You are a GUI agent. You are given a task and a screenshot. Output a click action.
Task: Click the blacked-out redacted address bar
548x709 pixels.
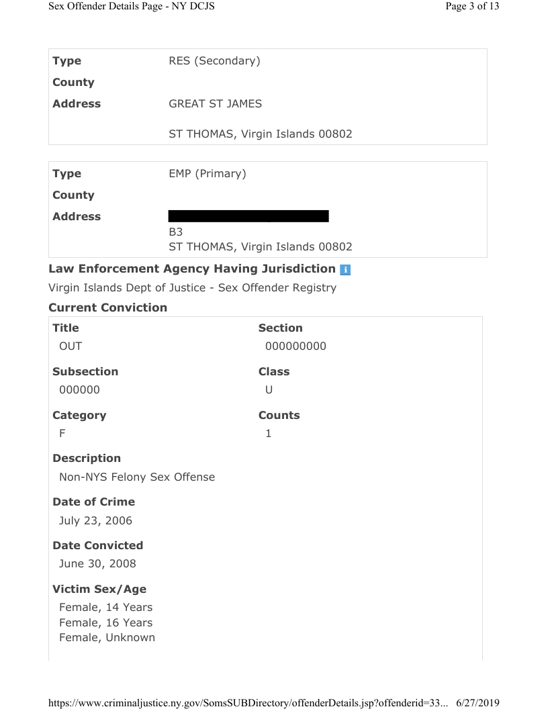point(248,216)
